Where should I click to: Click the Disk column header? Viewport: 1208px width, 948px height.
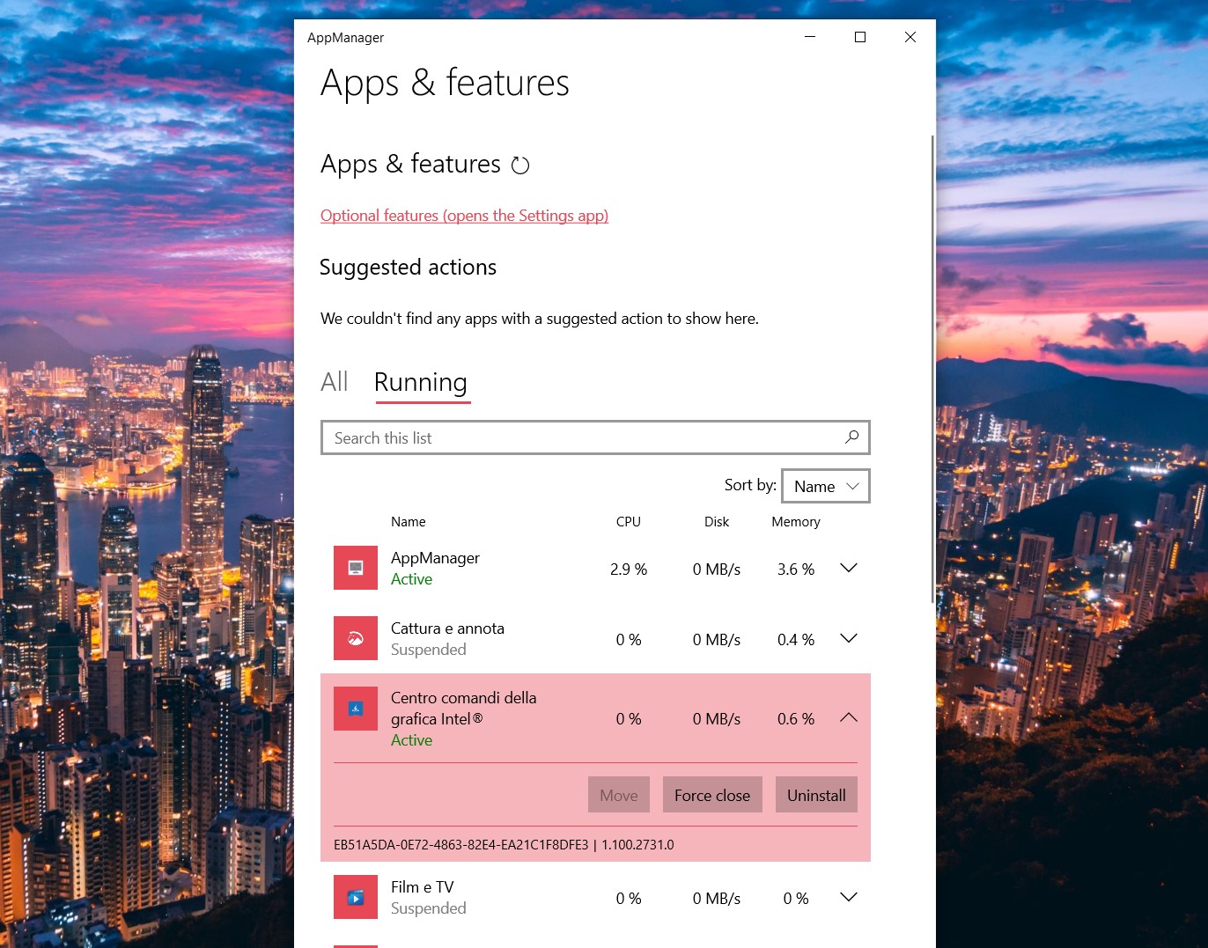coord(717,522)
